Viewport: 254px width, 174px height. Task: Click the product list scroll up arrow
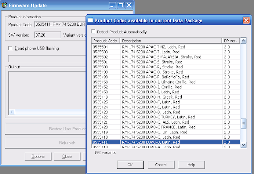[x=243, y=41]
